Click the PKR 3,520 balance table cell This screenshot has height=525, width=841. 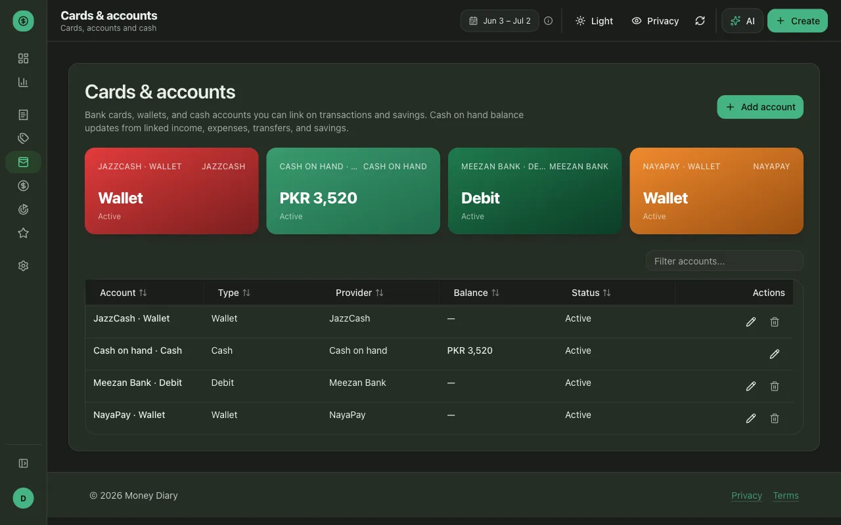coord(470,350)
